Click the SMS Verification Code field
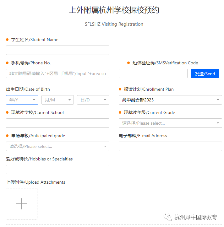Viewport: 224px width, 227px height. [153, 73]
